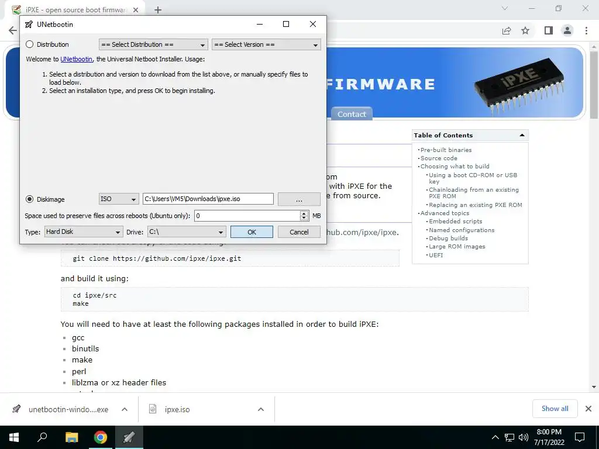Click the page vertical scrollbar
Screen dimensions: 599x449
pyautogui.click(x=594, y=86)
